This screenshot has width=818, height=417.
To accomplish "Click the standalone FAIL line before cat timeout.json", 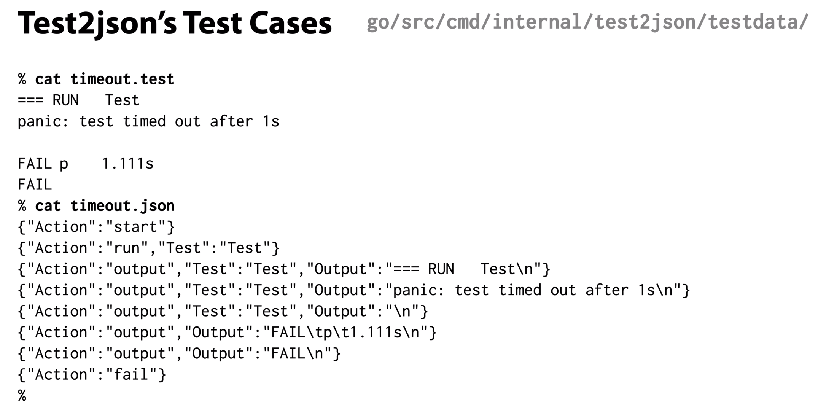I will coord(35,185).
